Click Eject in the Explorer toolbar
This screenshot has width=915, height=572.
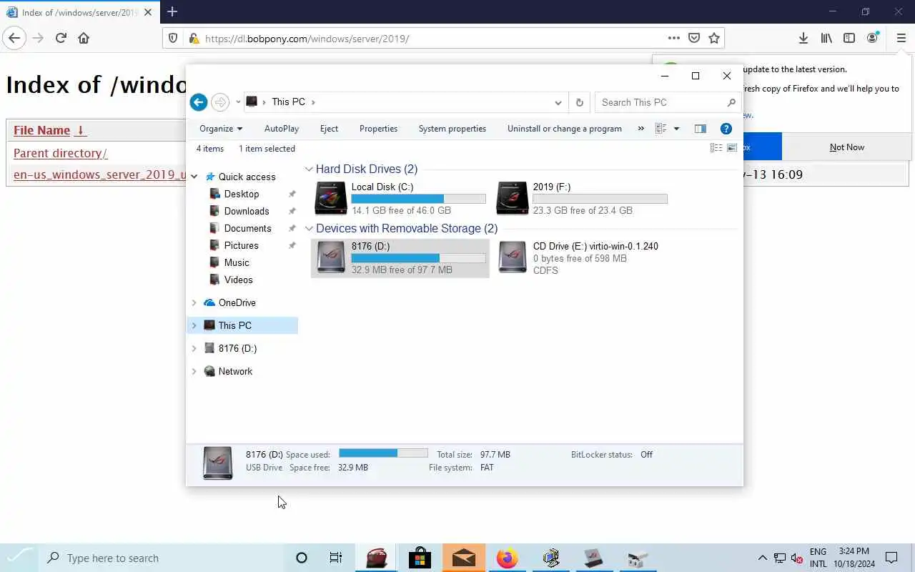tap(329, 129)
